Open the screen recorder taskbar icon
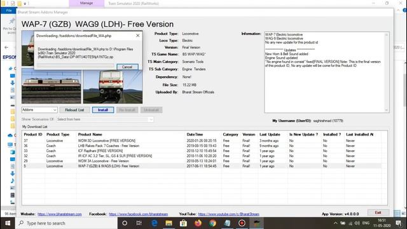 242,223
